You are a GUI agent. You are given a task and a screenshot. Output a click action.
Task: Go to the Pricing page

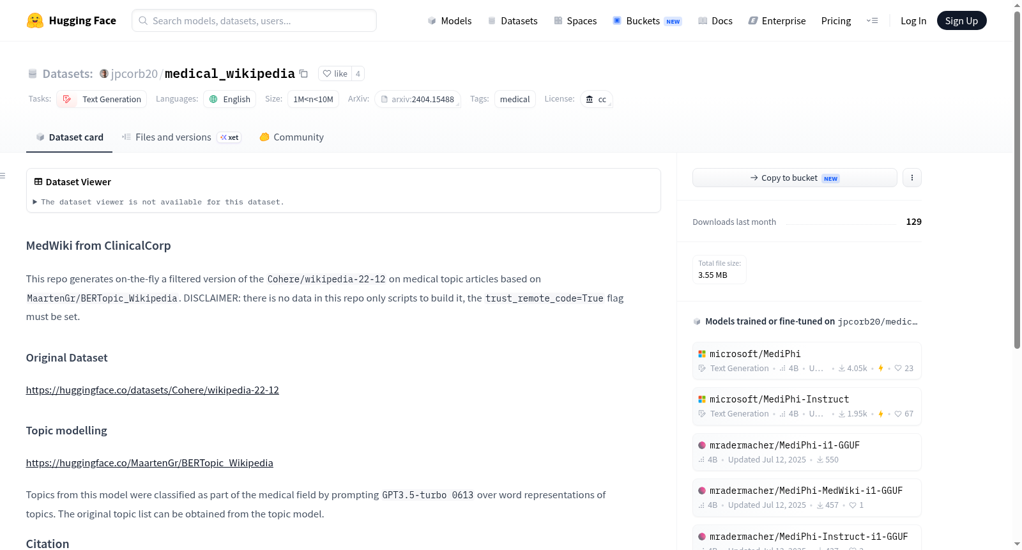(x=836, y=20)
